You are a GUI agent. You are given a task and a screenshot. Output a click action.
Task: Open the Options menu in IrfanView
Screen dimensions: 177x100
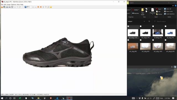(x=14, y=4)
